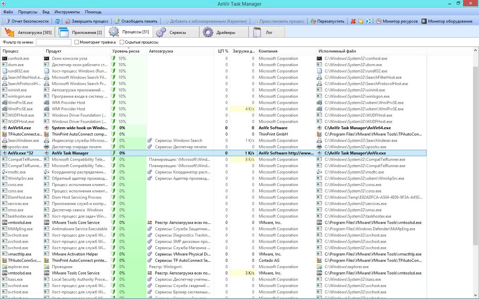Click the service gear icon beside Сервисы: Windows Search

(x=150, y=141)
